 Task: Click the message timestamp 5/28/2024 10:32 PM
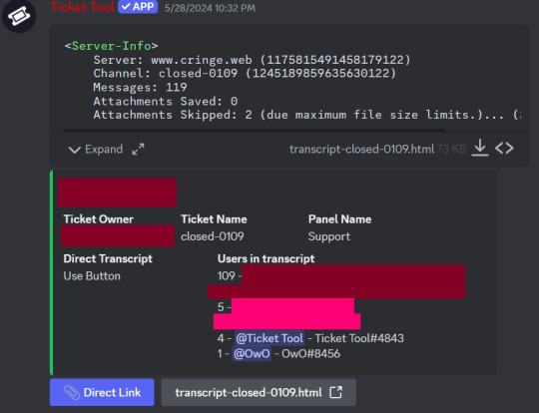pyautogui.click(x=210, y=8)
